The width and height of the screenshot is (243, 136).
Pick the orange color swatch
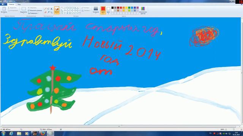[x=123, y=8]
